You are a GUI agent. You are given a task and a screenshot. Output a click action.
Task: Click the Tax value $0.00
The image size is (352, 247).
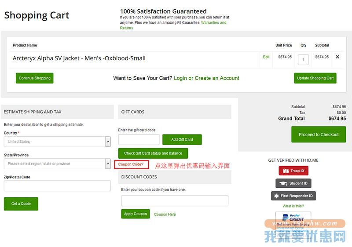coord(341,113)
